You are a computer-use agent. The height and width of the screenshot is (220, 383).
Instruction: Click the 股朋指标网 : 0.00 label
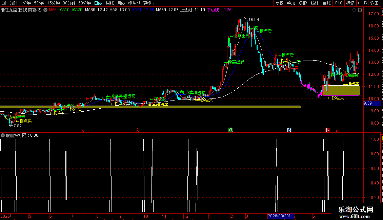(22, 135)
